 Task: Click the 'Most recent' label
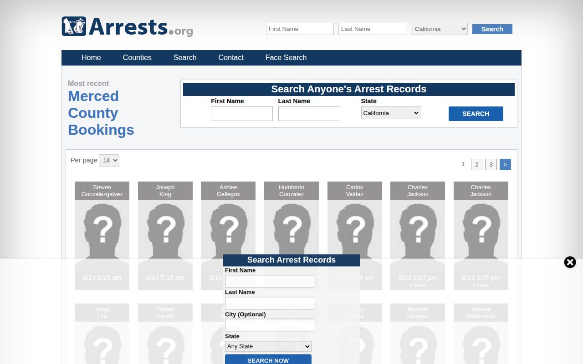point(88,83)
